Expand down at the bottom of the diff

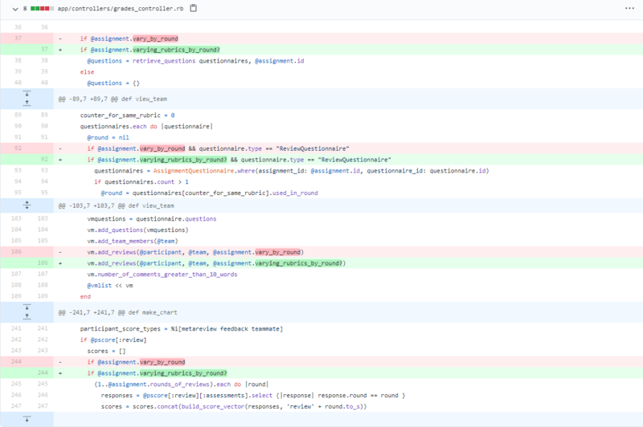click(27, 419)
